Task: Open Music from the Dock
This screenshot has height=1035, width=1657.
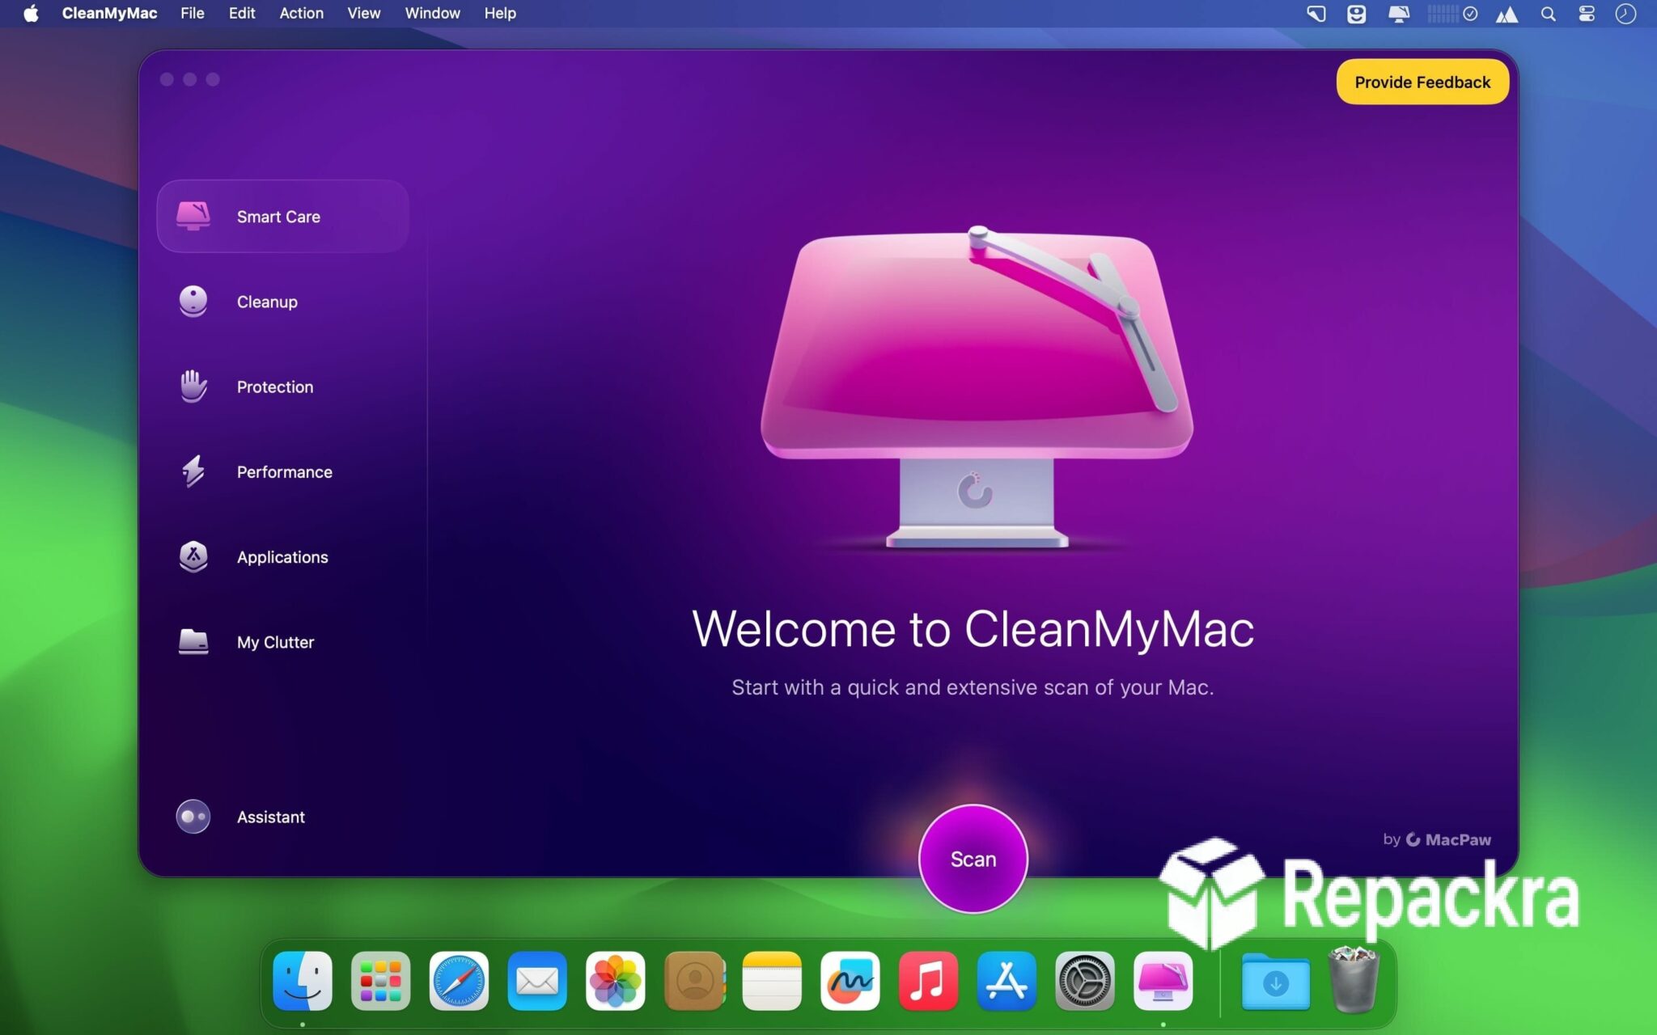Action: point(928,981)
